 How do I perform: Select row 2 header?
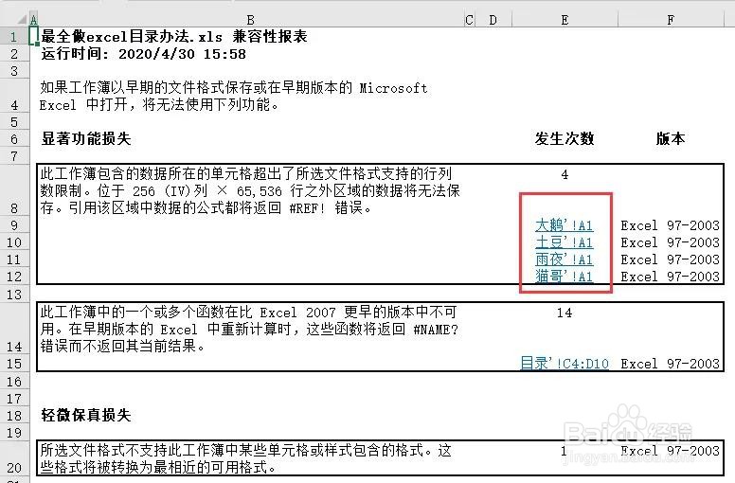pyautogui.click(x=14, y=54)
